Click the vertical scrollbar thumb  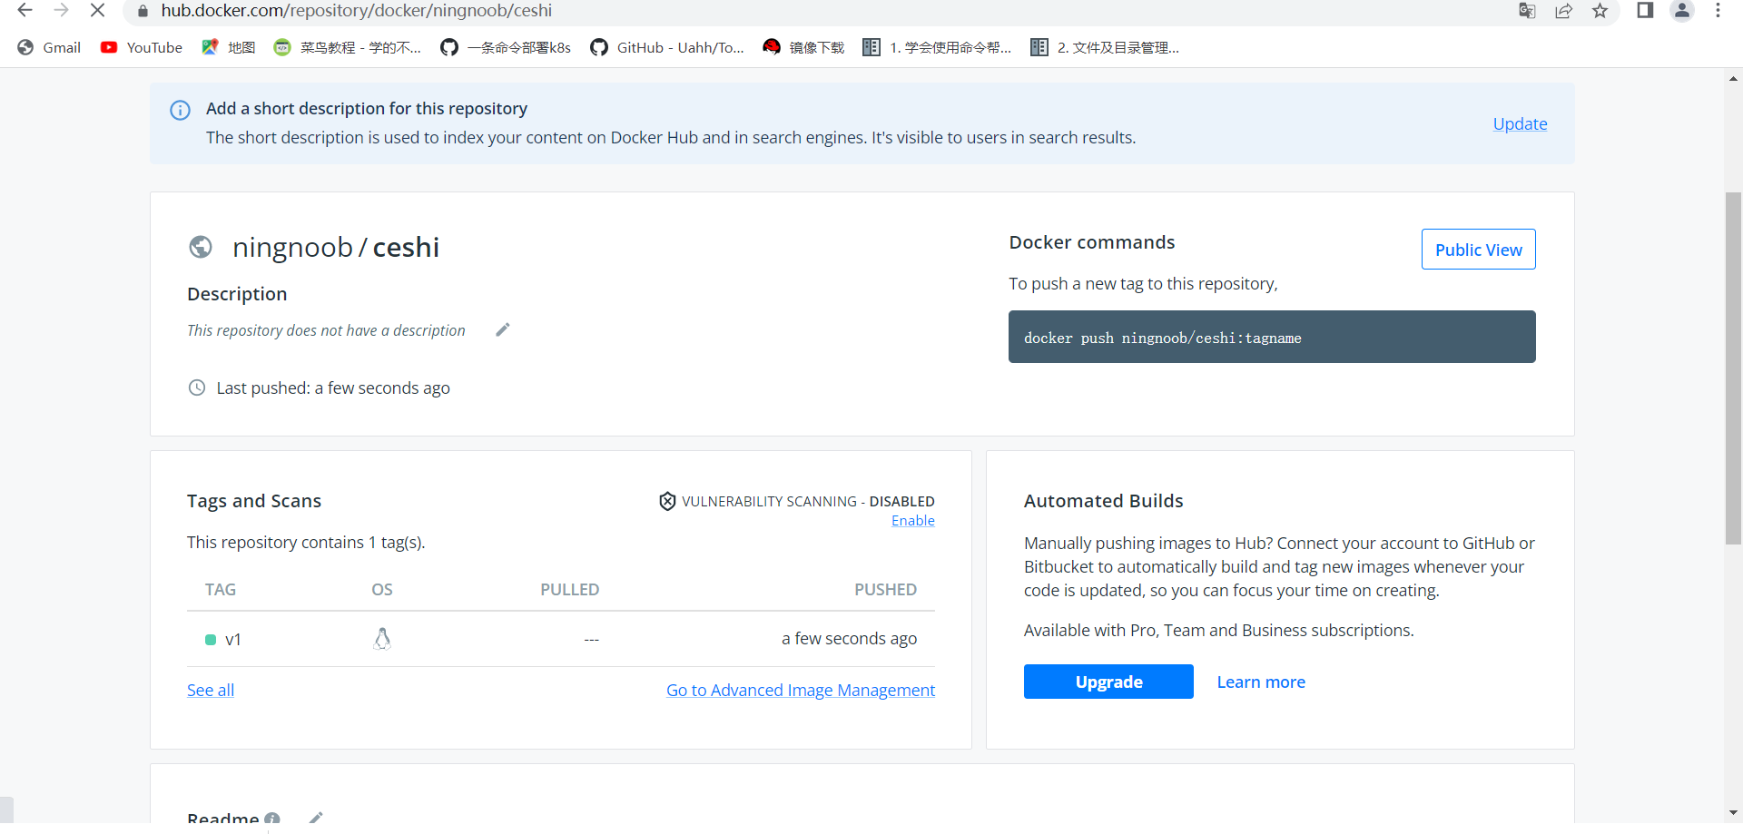pos(1733,368)
